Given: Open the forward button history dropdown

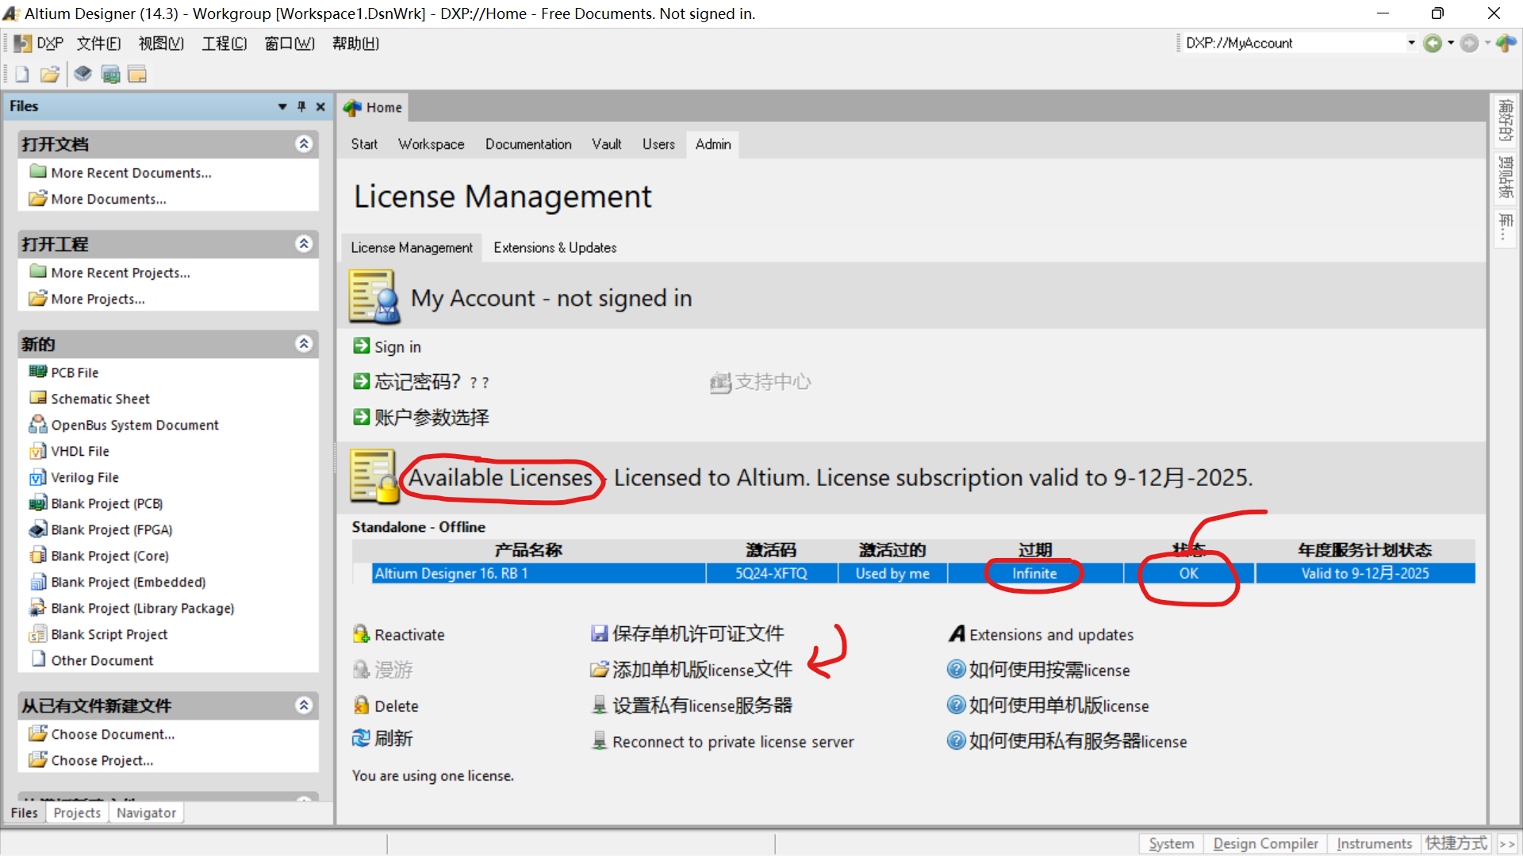Looking at the screenshot, I should coord(1487,43).
